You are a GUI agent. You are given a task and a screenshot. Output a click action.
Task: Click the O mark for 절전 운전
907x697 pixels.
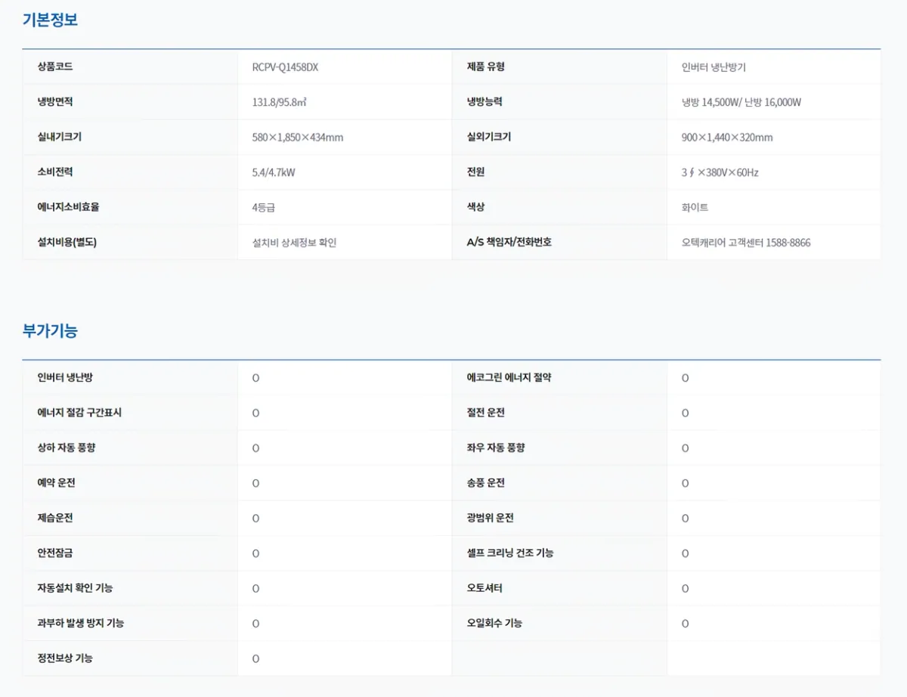[685, 413]
